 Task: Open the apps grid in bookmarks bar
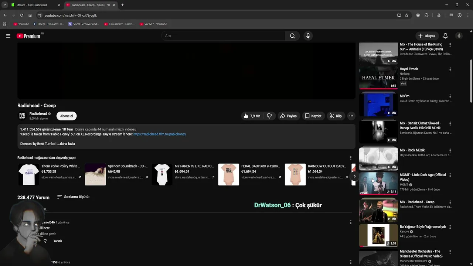(x=4, y=24)
